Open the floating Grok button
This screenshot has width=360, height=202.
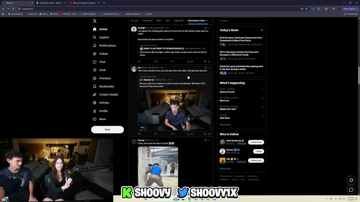coord(351,180)
